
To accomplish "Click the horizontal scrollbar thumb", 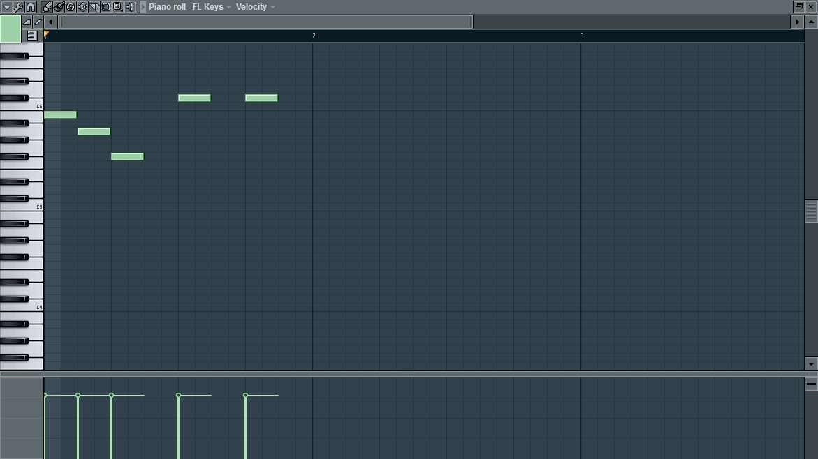I will (266, 22).
